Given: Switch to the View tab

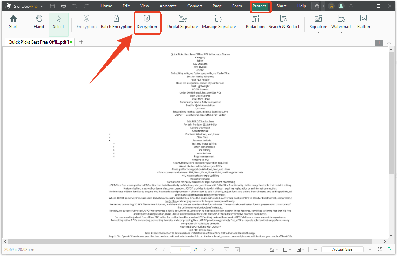Looking at the screenshot, I should 144,6.
